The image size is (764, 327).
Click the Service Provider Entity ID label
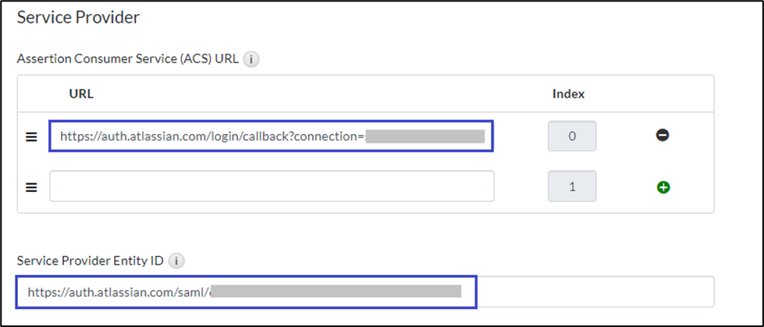pyautogui.click(x=90, y=261)
